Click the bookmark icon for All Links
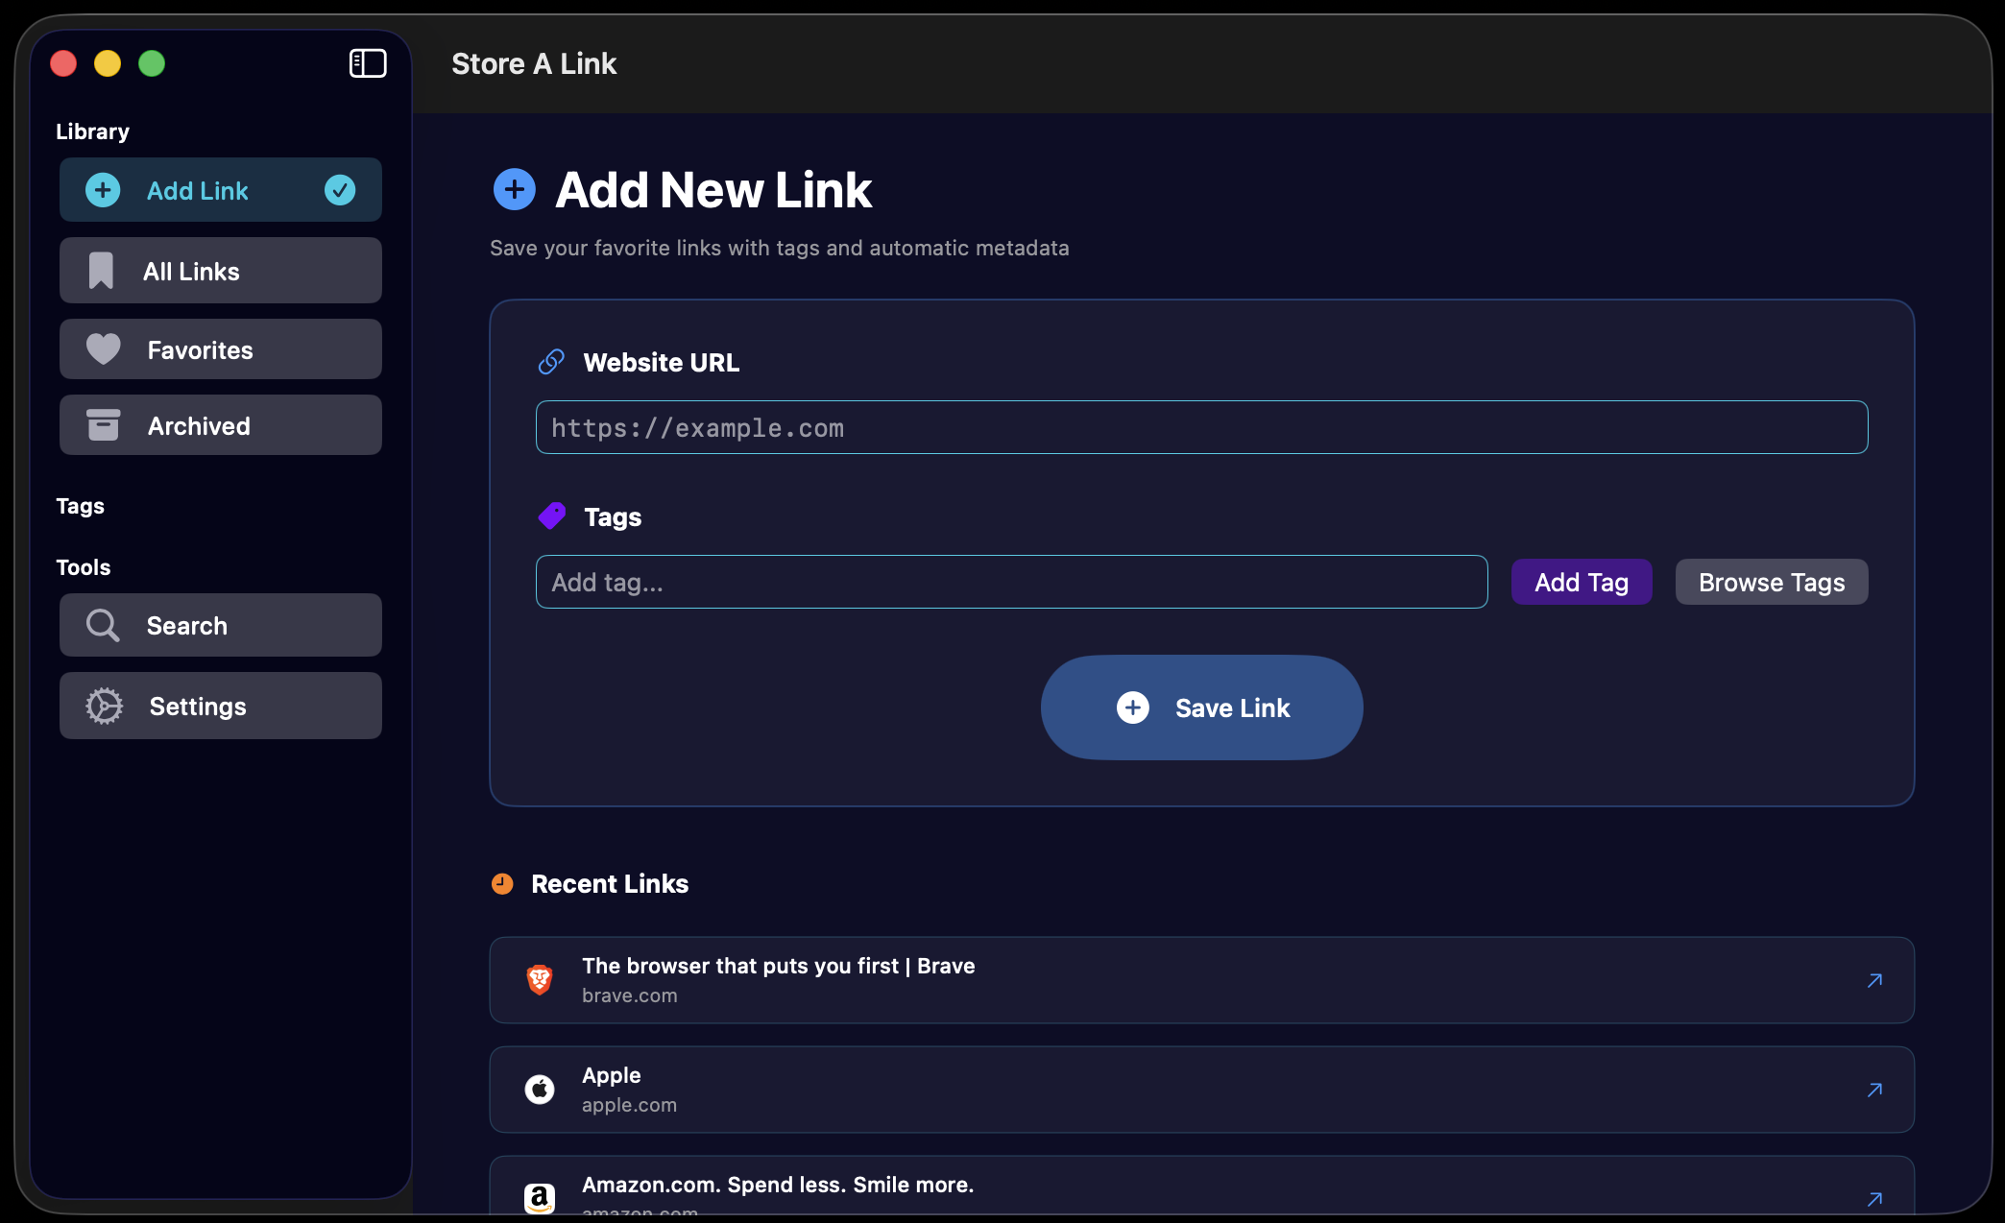2005x1223 pixels. point(101,271)
